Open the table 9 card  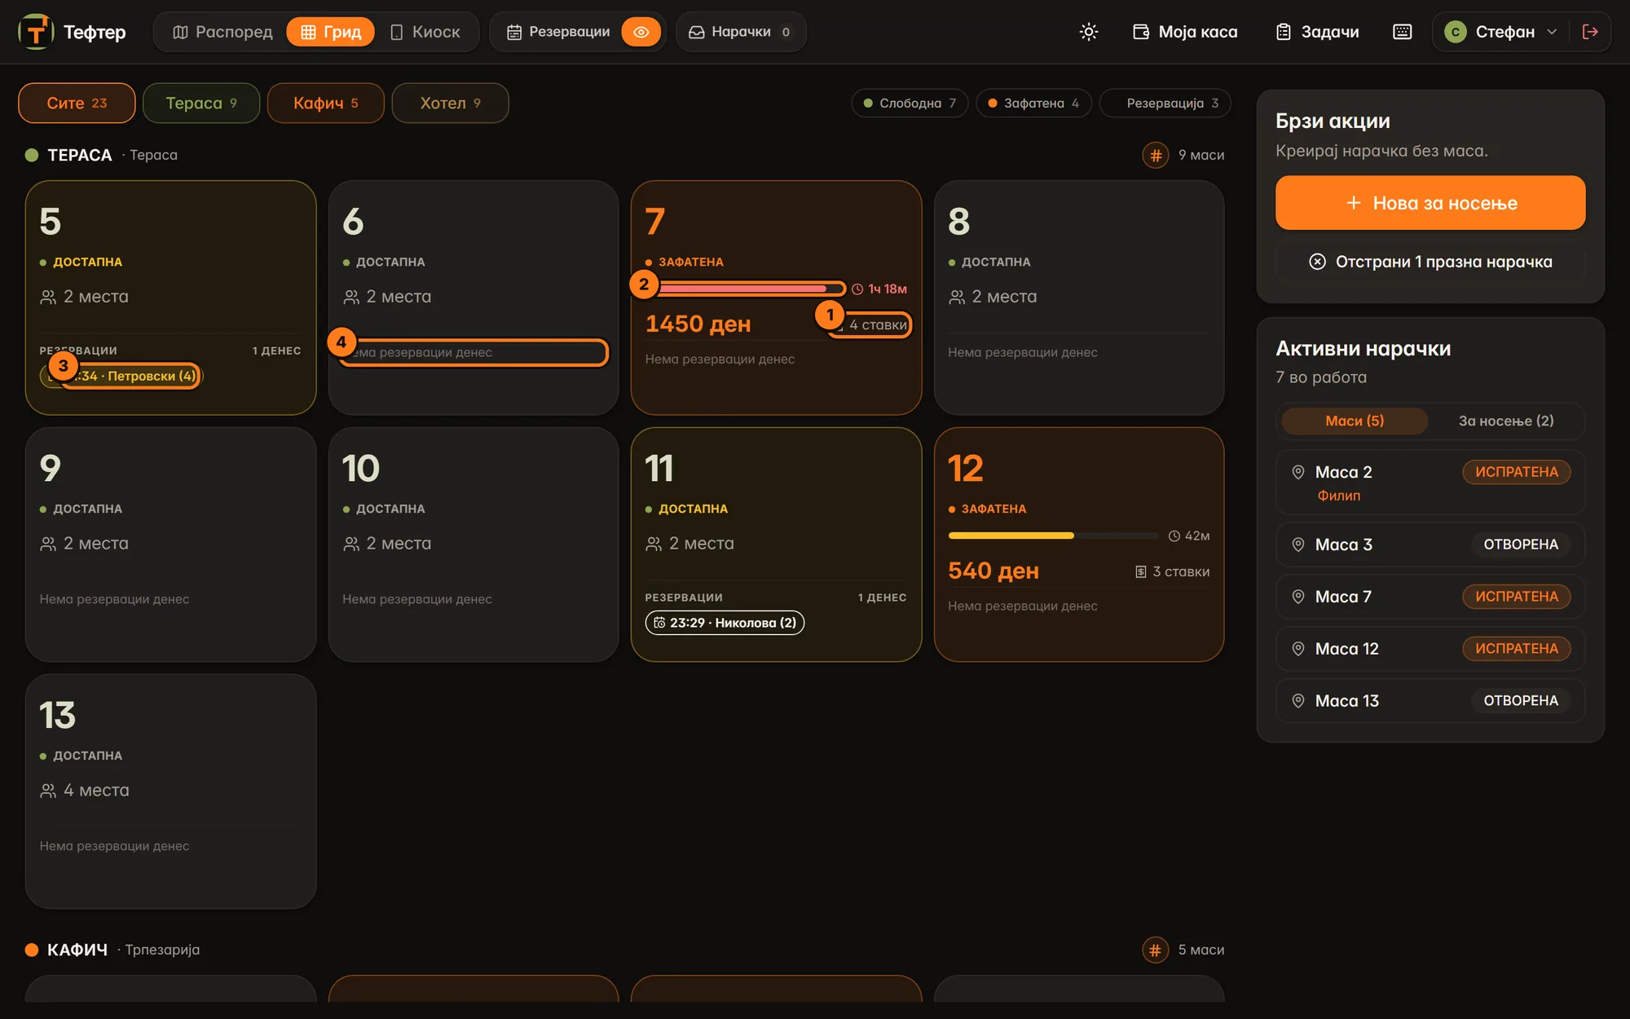170,544
